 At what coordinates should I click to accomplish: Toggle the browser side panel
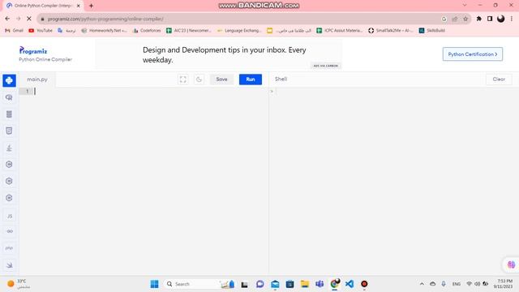[x=490, y=19]
